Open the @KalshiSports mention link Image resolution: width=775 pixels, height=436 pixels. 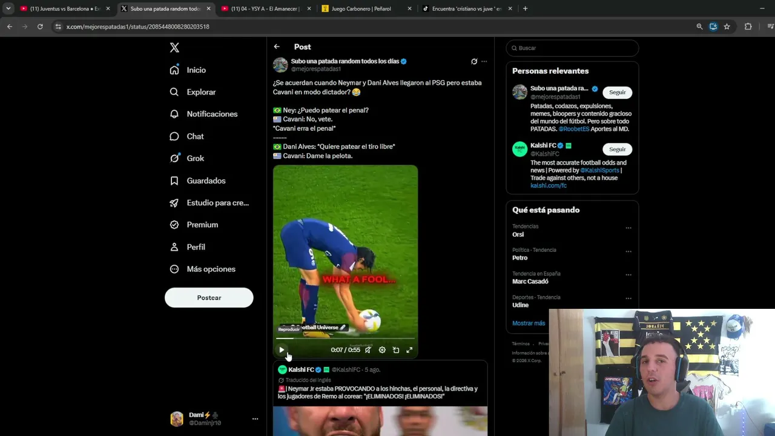pos(599,170)
